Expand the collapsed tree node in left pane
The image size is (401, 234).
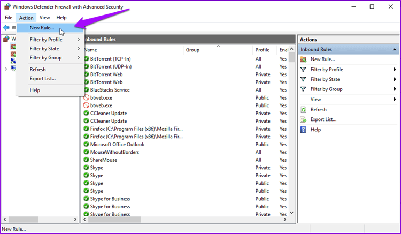point(6,69)
